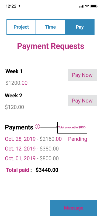Click the Total amount in $USD tooltip
Image resolution: width=101 pixels, height=219 pixels.
72,128
